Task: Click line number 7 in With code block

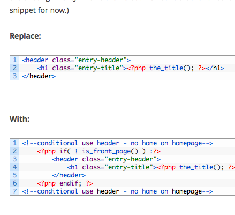Action: (x=15, y=191)
